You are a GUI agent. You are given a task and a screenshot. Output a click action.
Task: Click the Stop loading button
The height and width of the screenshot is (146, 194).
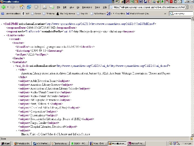point(36,7)
